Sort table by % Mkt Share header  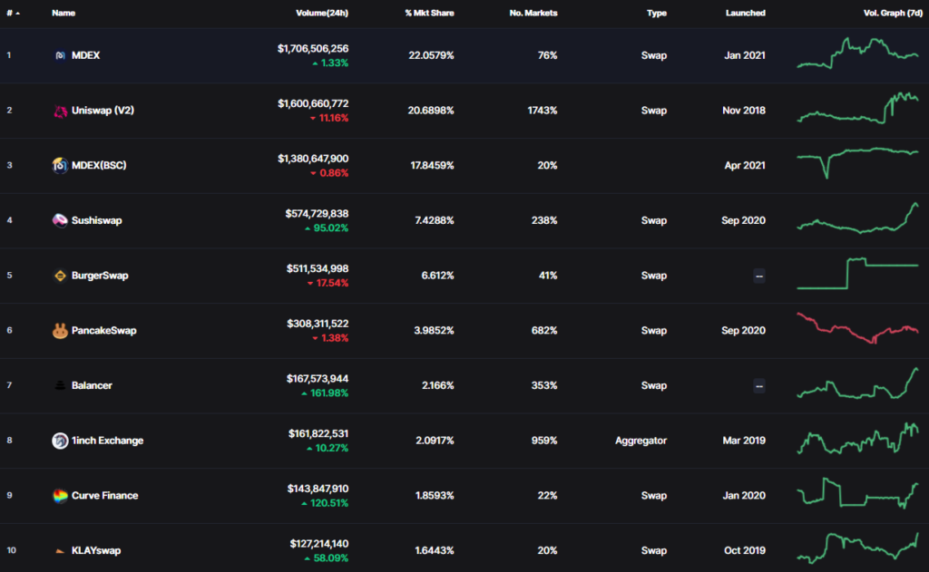click(429, 13)
